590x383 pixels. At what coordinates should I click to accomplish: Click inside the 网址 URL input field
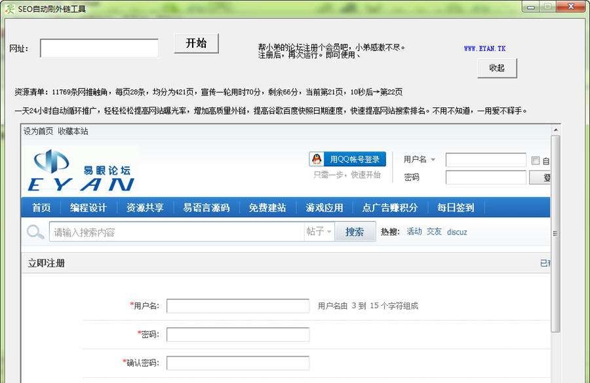(x=98, y=48)
